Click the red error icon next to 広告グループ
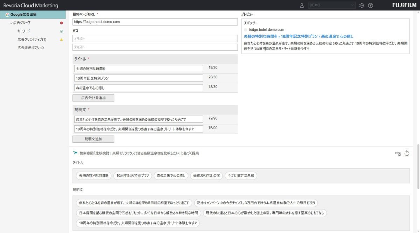 [62, 22]
